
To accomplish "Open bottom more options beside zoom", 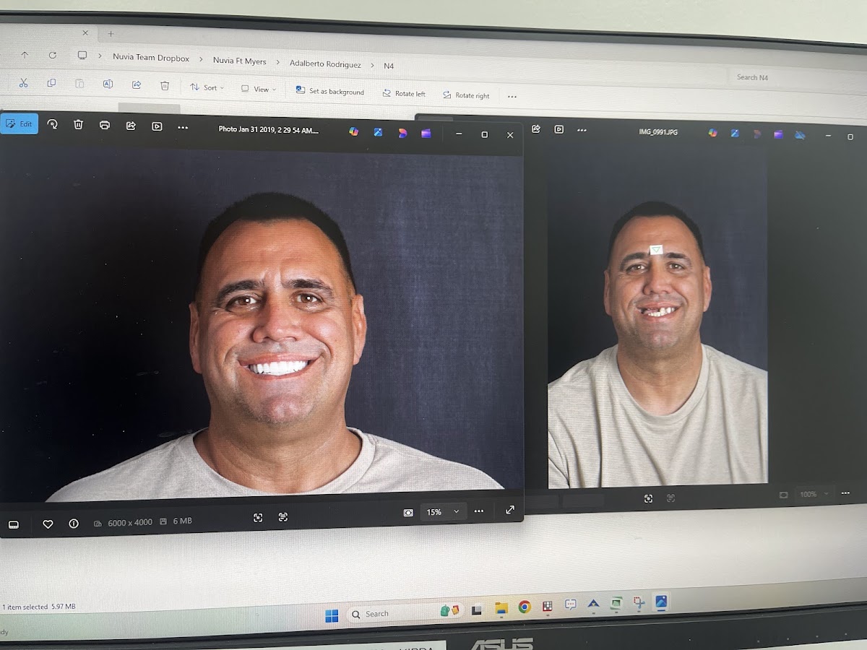I will tap(479, 511).
